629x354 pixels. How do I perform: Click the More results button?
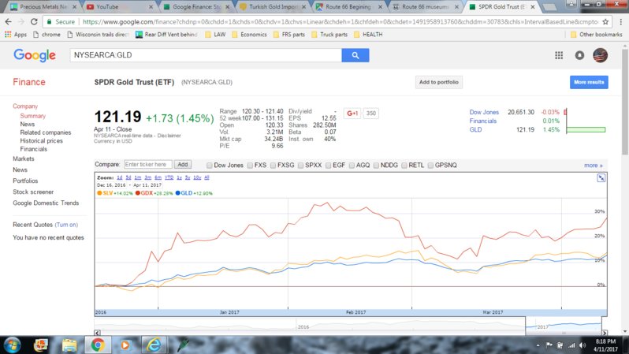589,82
